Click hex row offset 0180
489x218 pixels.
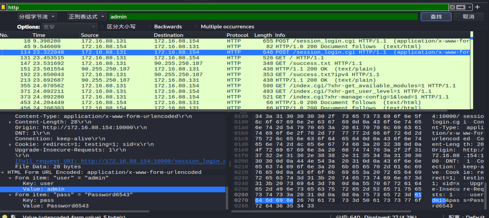(241, 116)
